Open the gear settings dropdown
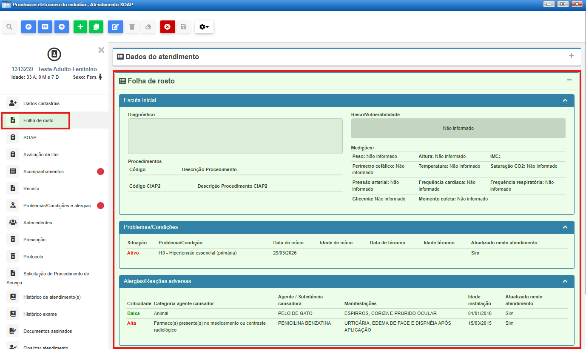 coord(204,27)
